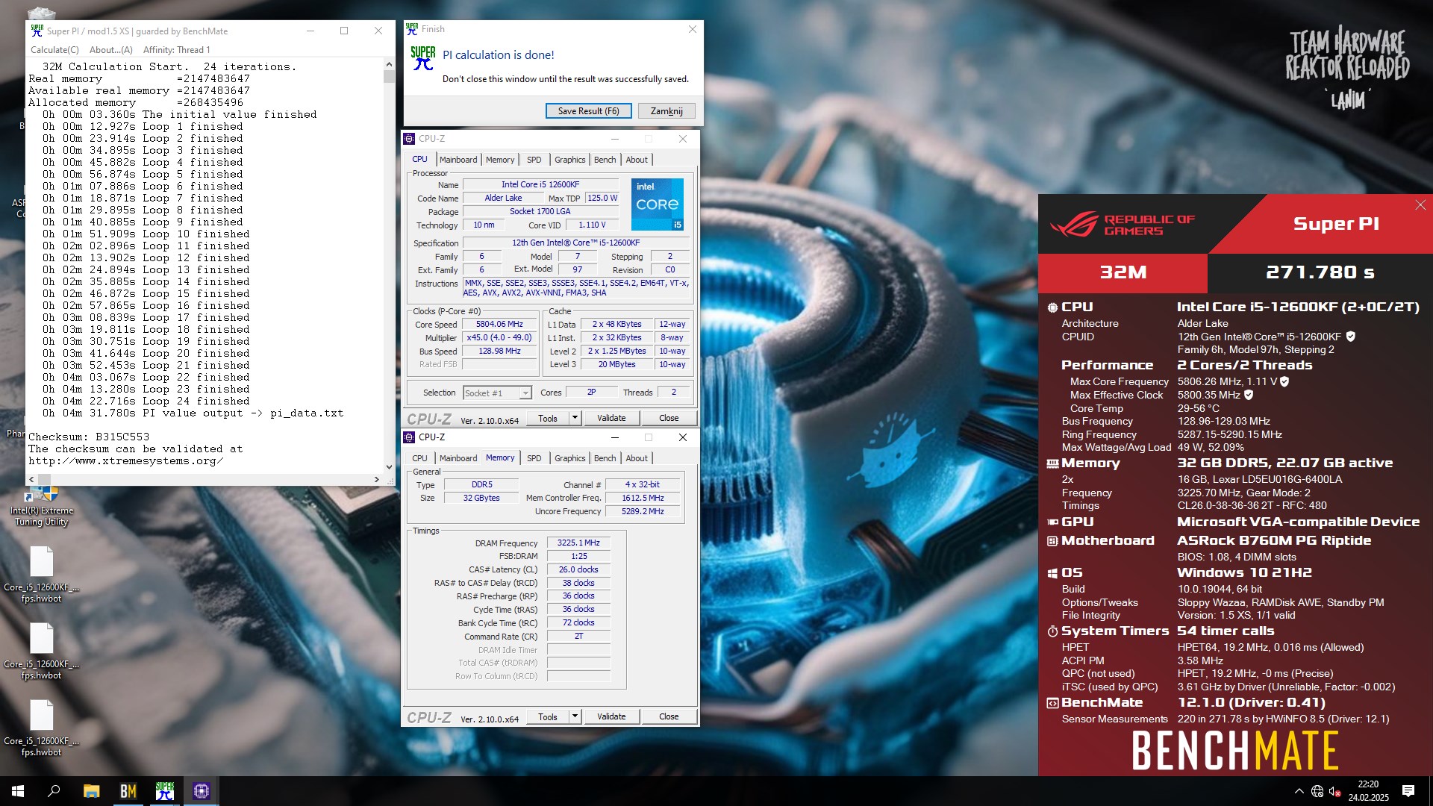
Task: Open Bench tab in upper CPU-Z
Action: [x=605, y=160]
